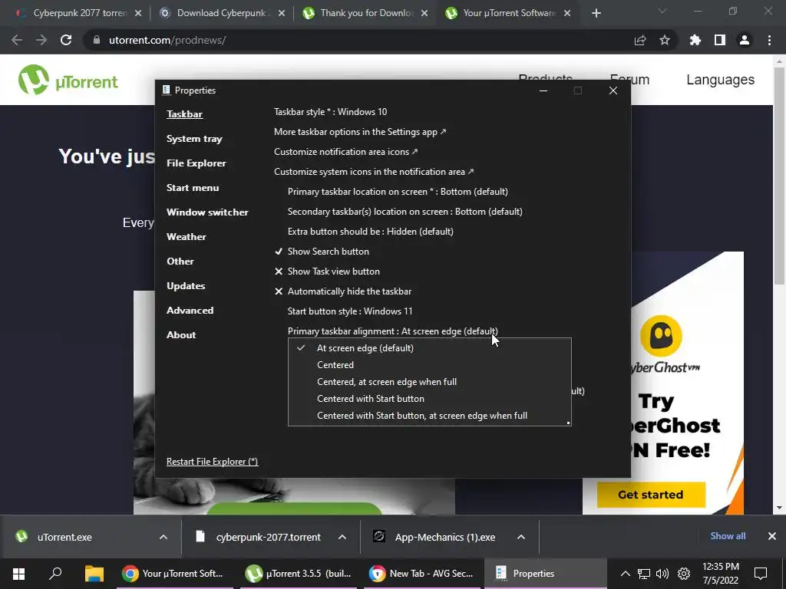Image resolution: width=786 pixels, height=589 pixels.
Task: Change Primary taskbar location on screen
Action: (x=398, y=192)
